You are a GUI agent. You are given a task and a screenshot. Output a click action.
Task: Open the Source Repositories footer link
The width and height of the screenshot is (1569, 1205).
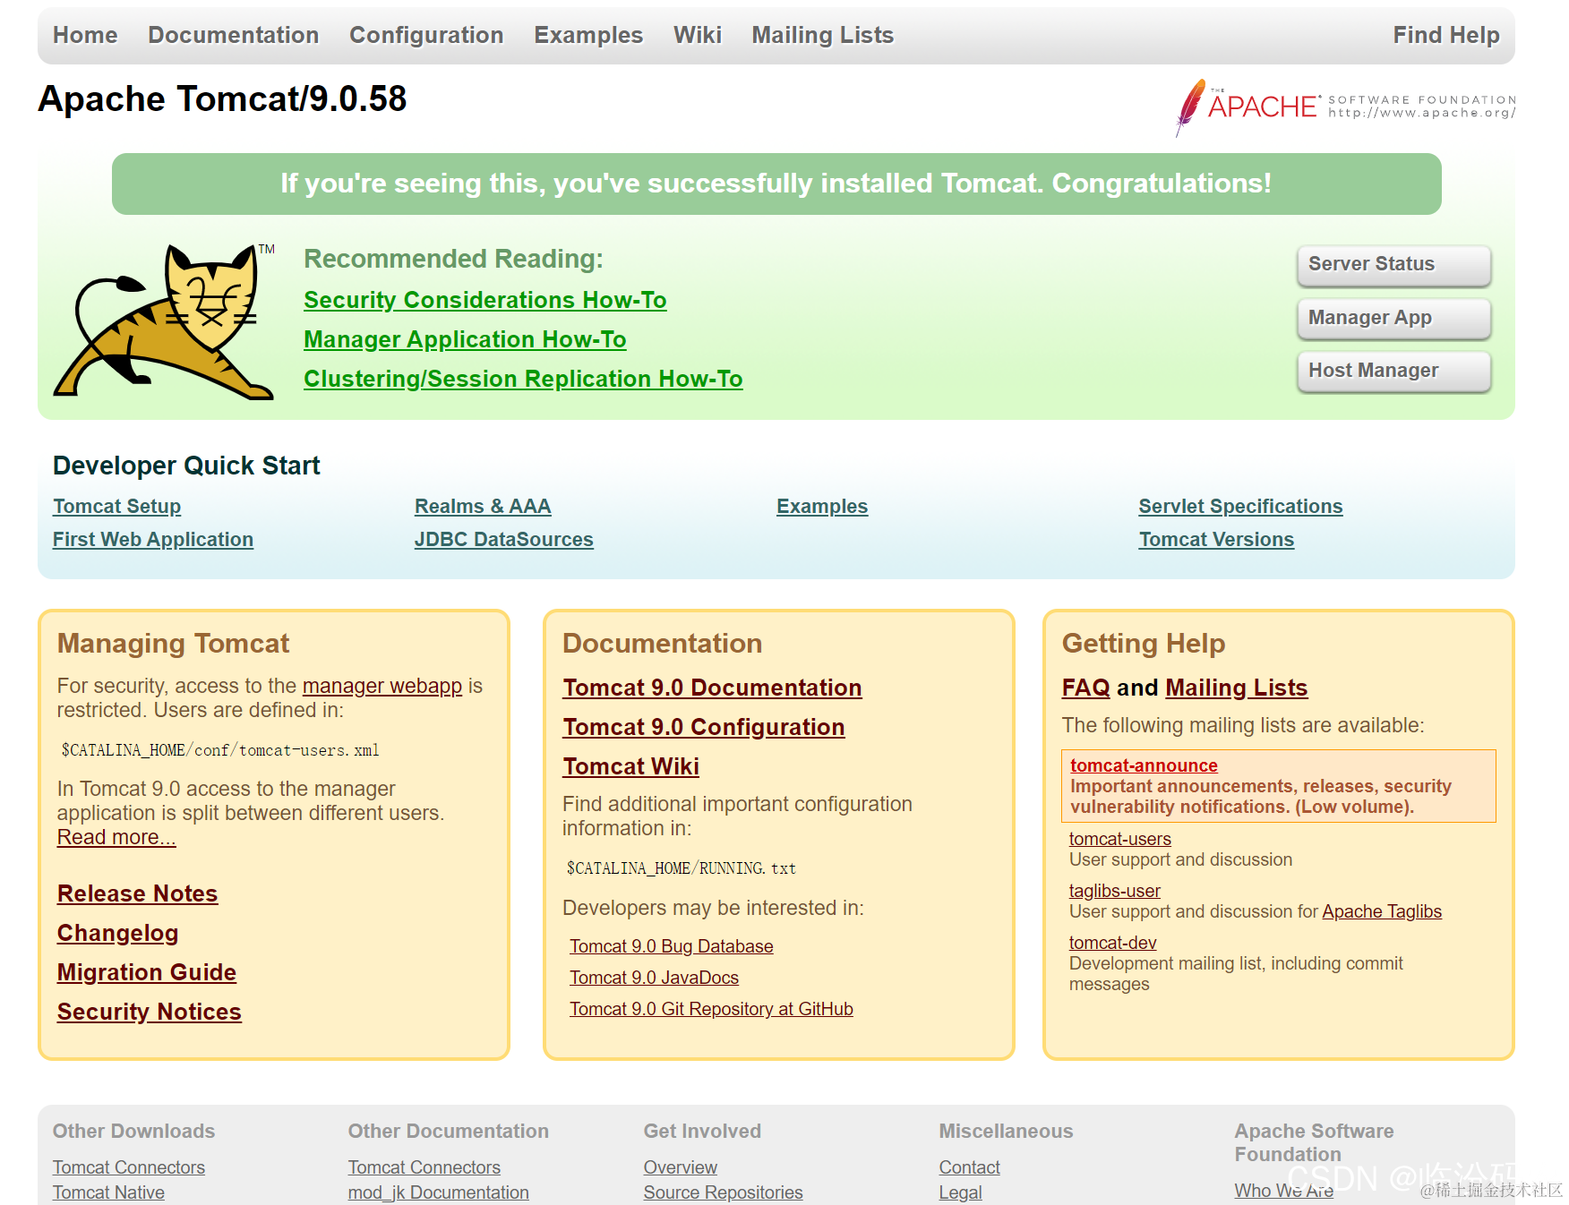tap(724, 1192)
